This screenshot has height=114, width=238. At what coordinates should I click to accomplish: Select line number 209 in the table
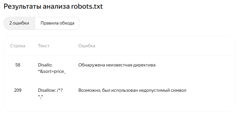coord(18,90)
